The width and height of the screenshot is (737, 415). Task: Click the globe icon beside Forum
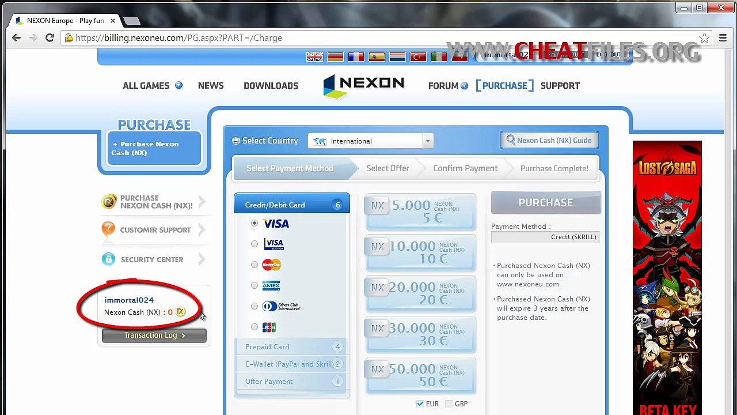(x=464, y=85)
